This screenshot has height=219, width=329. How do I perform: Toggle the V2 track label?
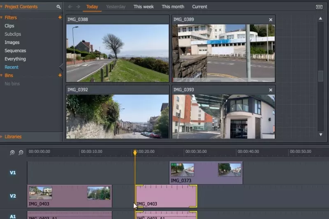(x=13, y=196)
